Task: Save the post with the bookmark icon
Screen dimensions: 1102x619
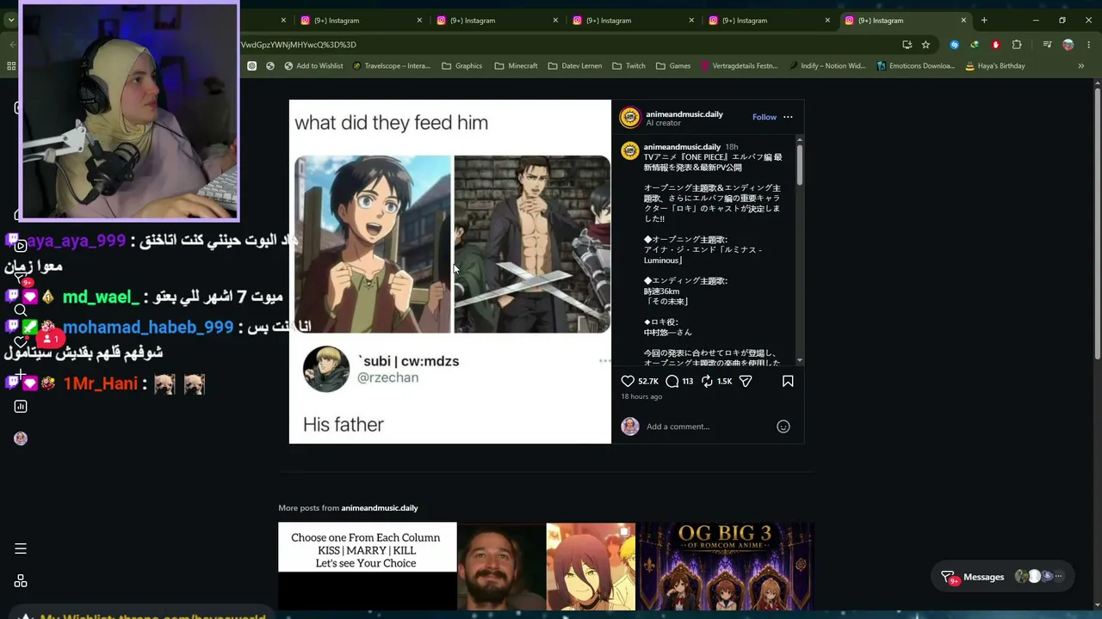Action: pyautogui.click(x=788, y=381)
